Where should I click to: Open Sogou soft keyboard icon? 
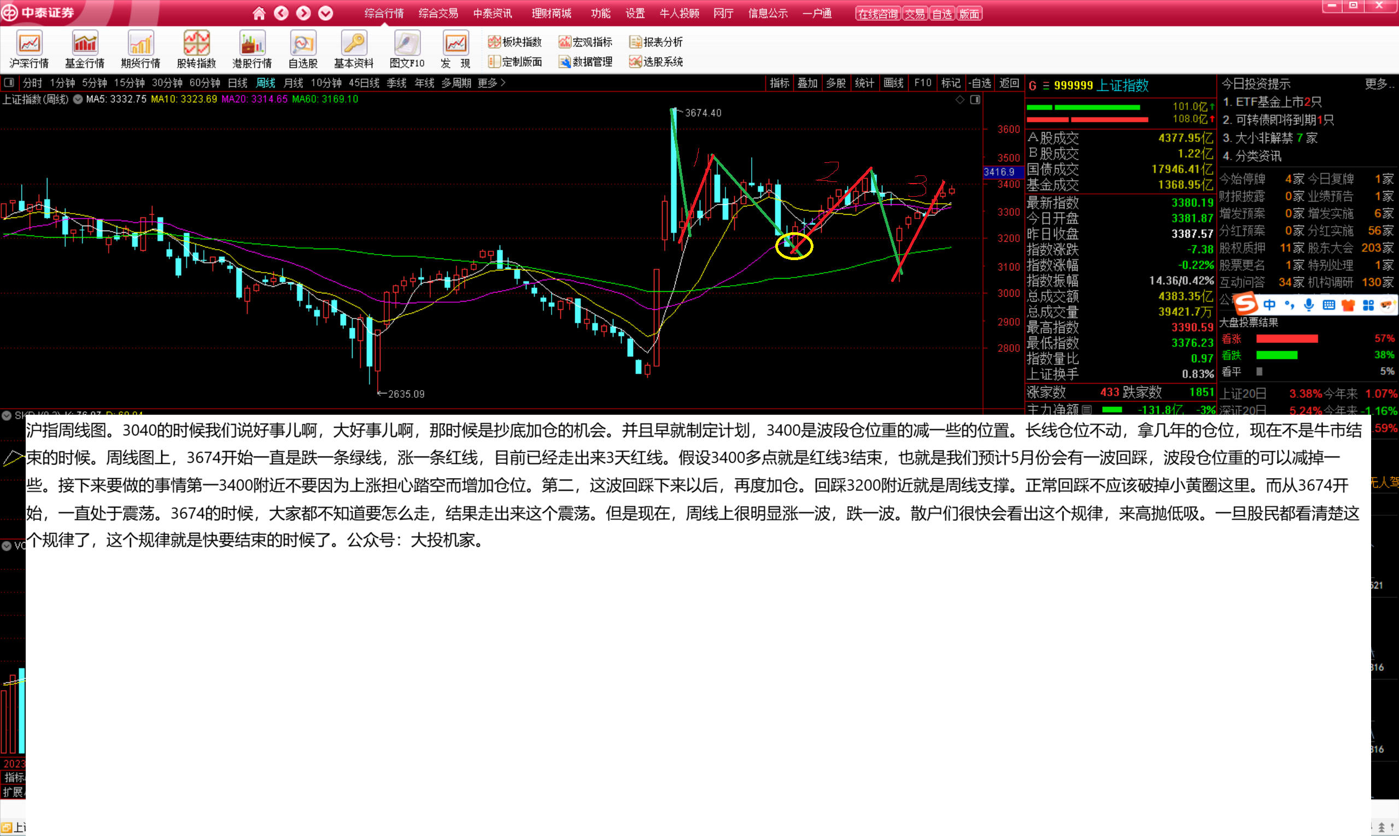(x=1328, y=305)
